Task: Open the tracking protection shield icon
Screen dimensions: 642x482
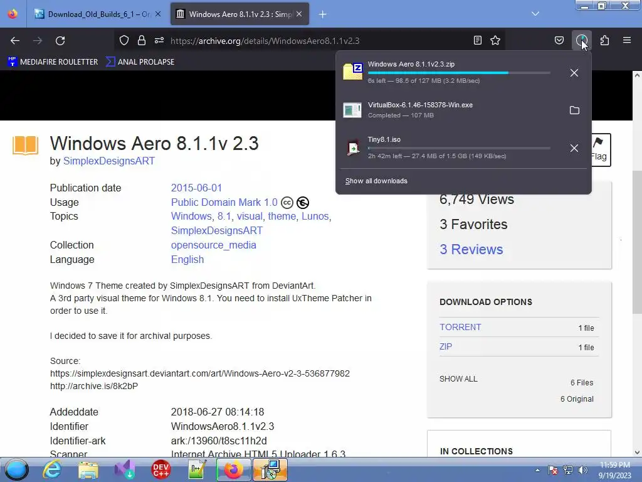Action: pyautogui.click(x=124, y=41)
